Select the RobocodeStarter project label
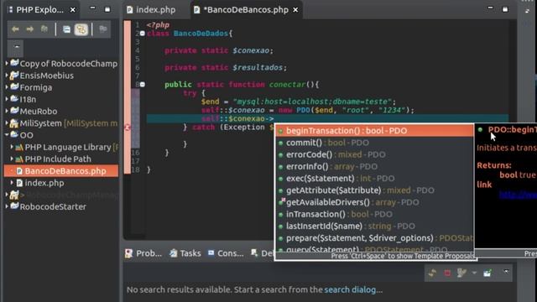Image resolution: width=537 pixels, height=302 pixels. pyautogui.click(x=53, y=207)
